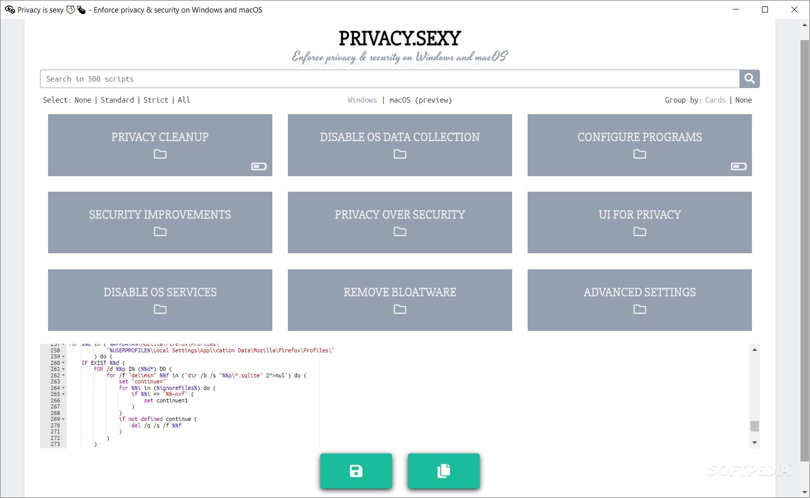Expand the CONFIGURE PROGRAMS card title
The image size is (810, 498).
coord(640,137)
